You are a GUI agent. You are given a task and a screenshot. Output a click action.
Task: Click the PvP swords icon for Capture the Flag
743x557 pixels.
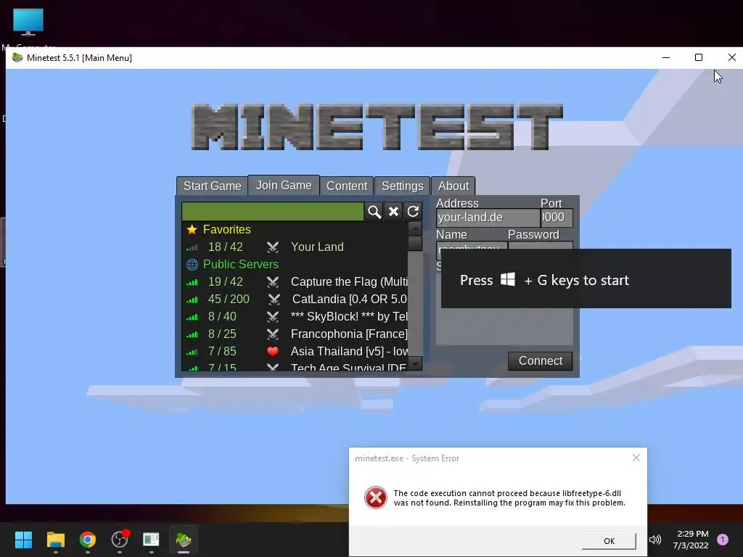click(x=273, y=282)
